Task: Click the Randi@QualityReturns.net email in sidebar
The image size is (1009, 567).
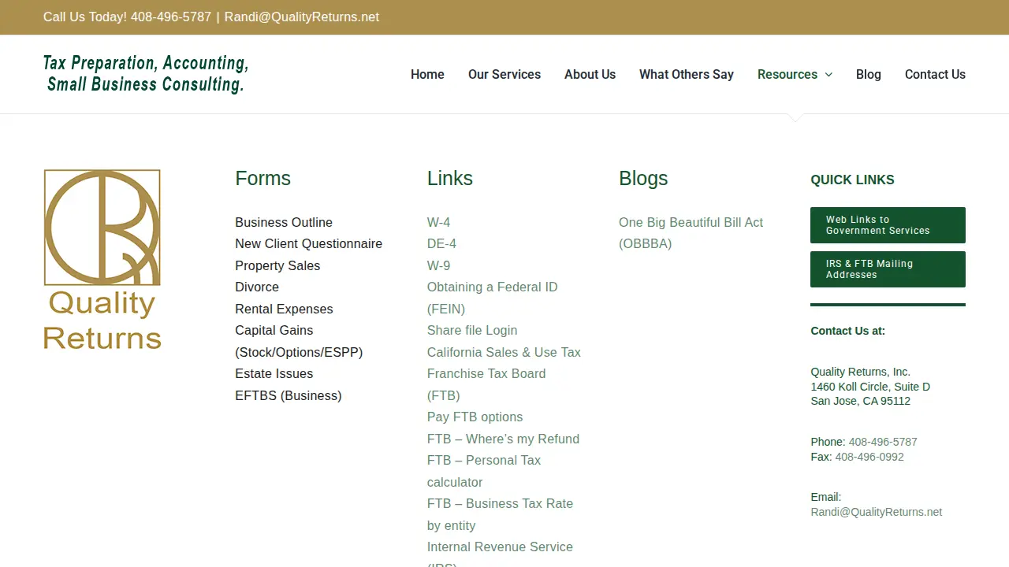Action: (877, 513)
